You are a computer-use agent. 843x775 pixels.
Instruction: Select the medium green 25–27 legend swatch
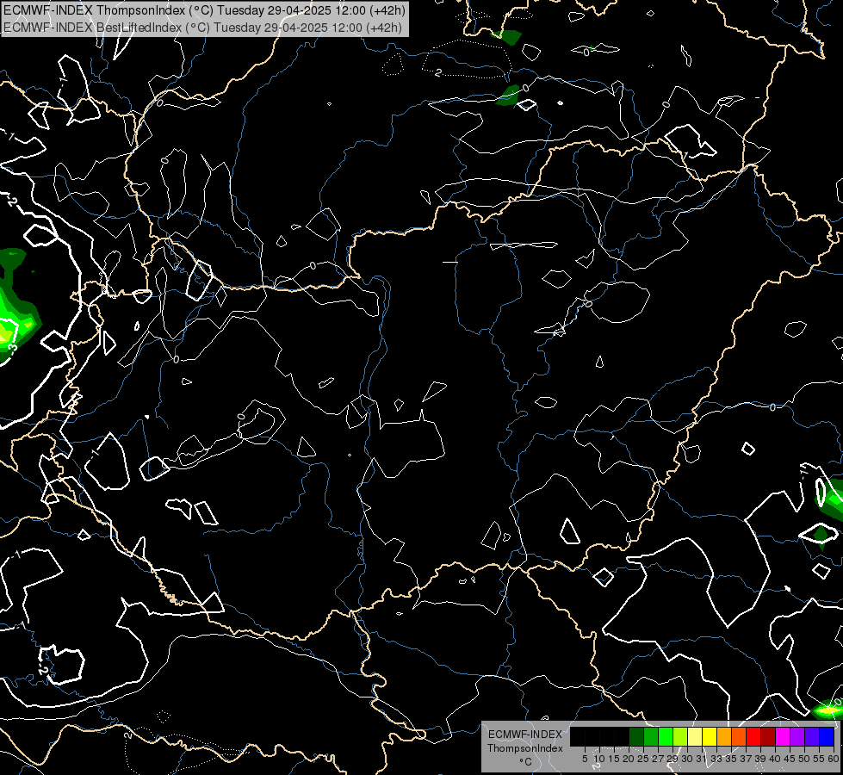coord(651,736)
